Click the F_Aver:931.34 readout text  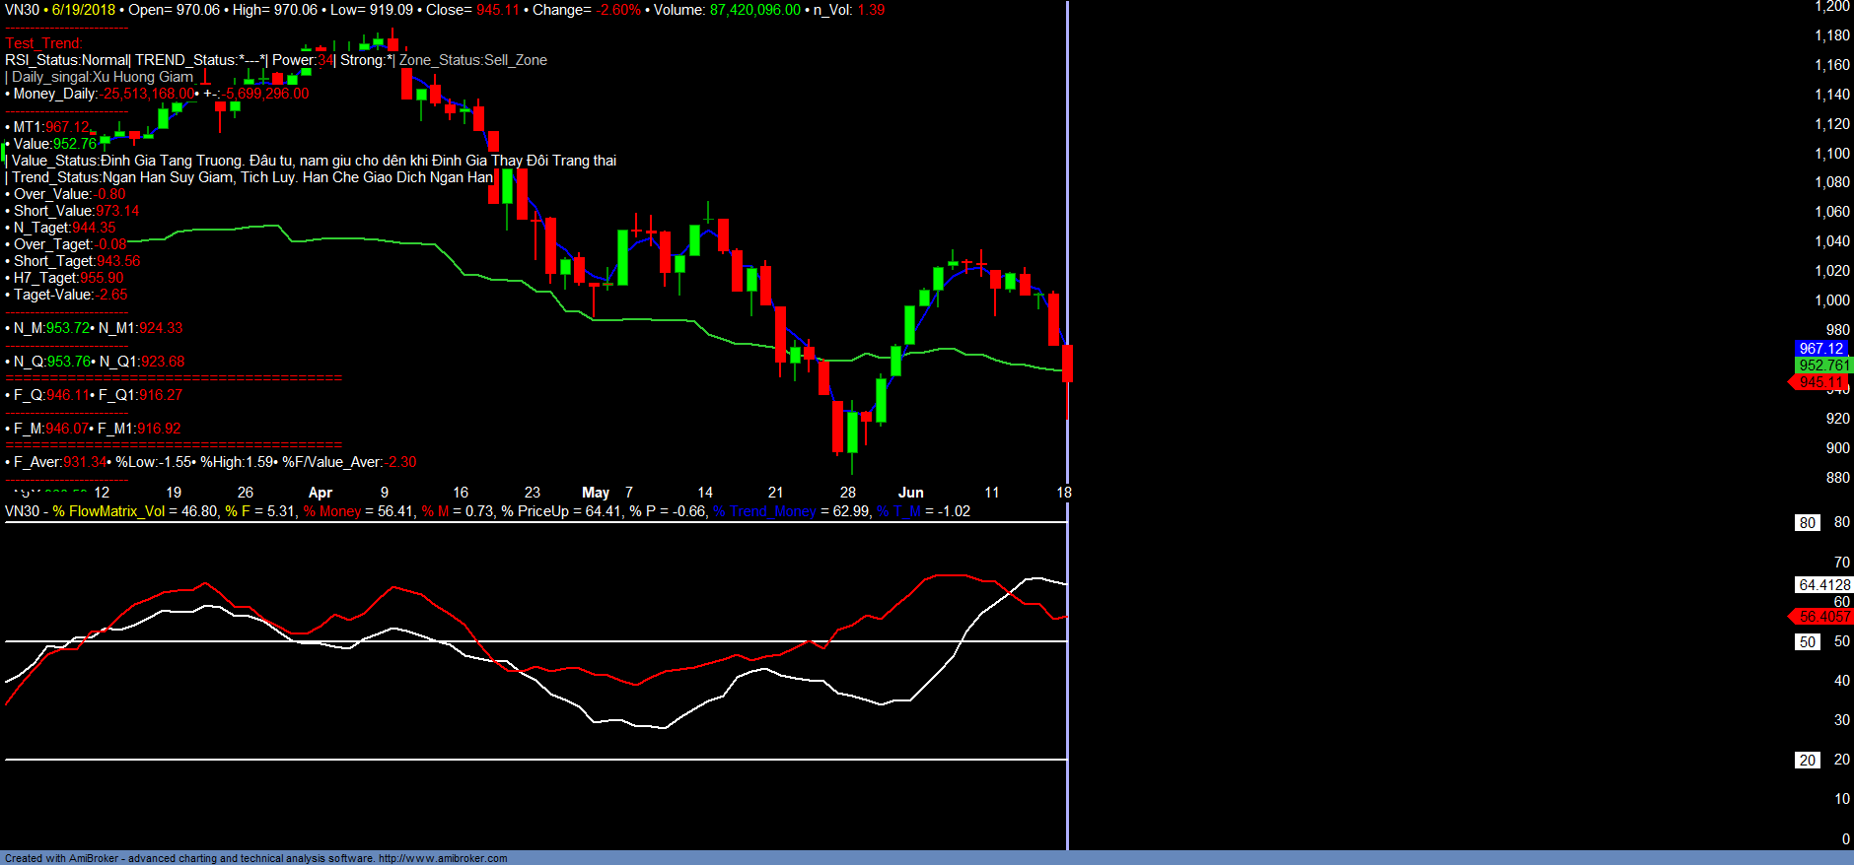tap(59, 462)
